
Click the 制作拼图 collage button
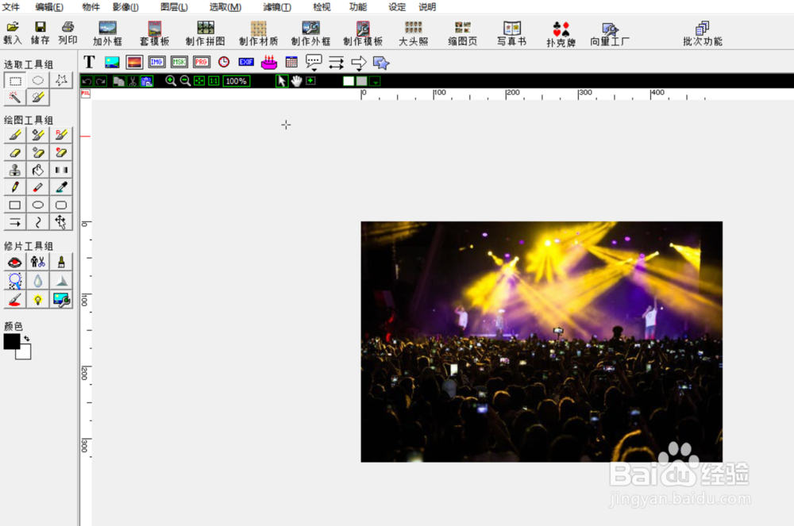pyautogui.click(x=205, y=33)
